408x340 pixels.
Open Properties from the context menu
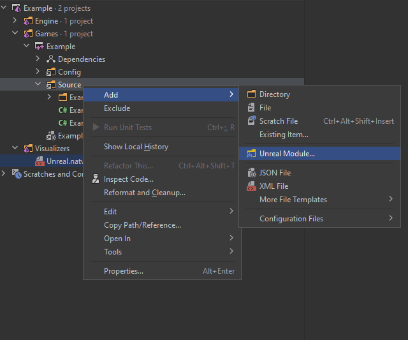tap(124, 271)
